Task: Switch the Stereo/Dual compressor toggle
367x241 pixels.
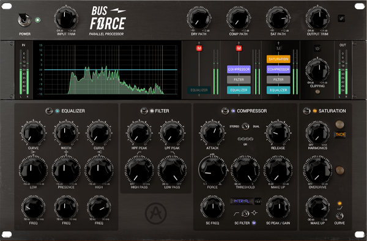Action: pyautogui.click(x=245, y=126)
